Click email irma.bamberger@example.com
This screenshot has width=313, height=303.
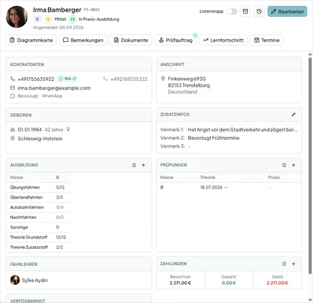point(54,88)
